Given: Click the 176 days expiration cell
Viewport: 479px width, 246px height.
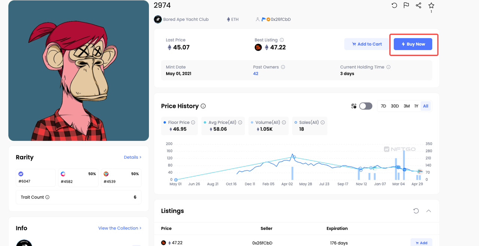Looking at the screenshot, I should [x=339, y=243].
